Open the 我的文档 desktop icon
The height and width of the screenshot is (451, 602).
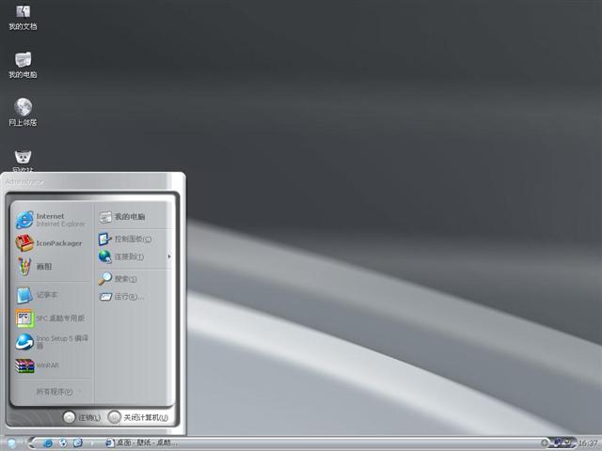pos(23,17)
